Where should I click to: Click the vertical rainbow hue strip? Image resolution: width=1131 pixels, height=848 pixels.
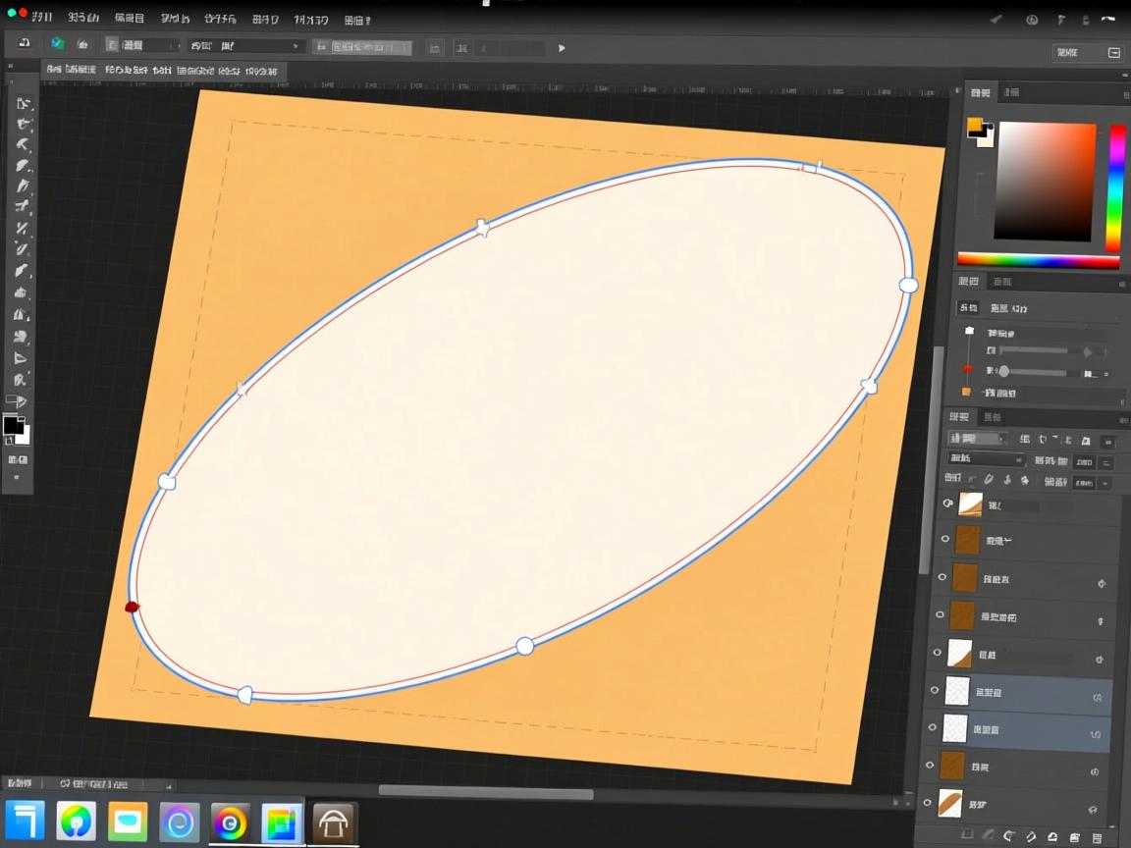1116,186
